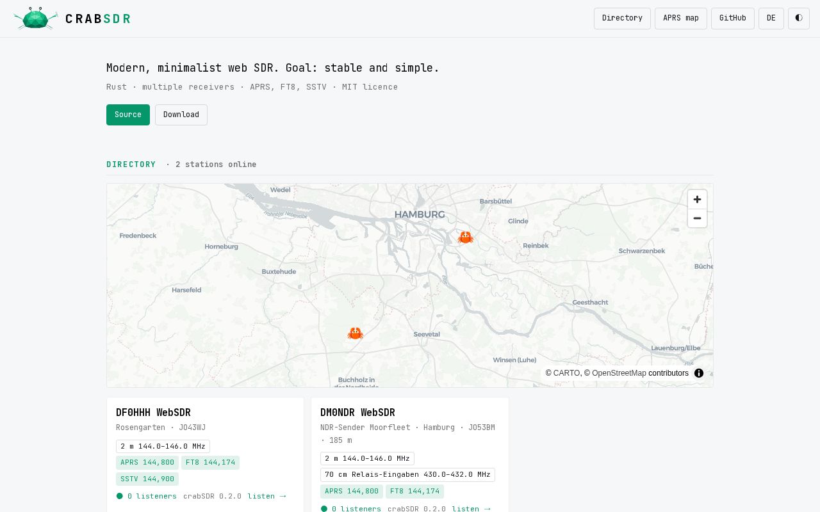
Task: Open the Directory nav item
Action: coord(622,19)
